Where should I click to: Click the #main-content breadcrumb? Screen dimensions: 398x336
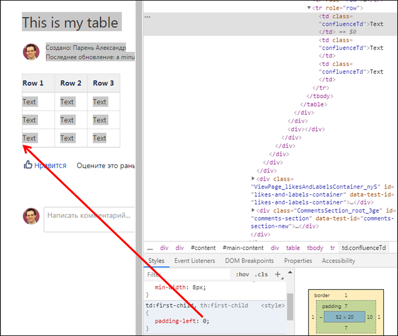[x=243, y=248]
